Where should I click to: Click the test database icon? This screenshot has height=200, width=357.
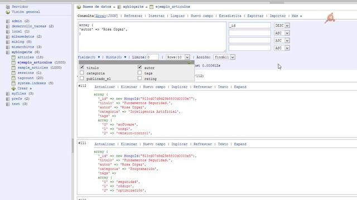point(8,104)
